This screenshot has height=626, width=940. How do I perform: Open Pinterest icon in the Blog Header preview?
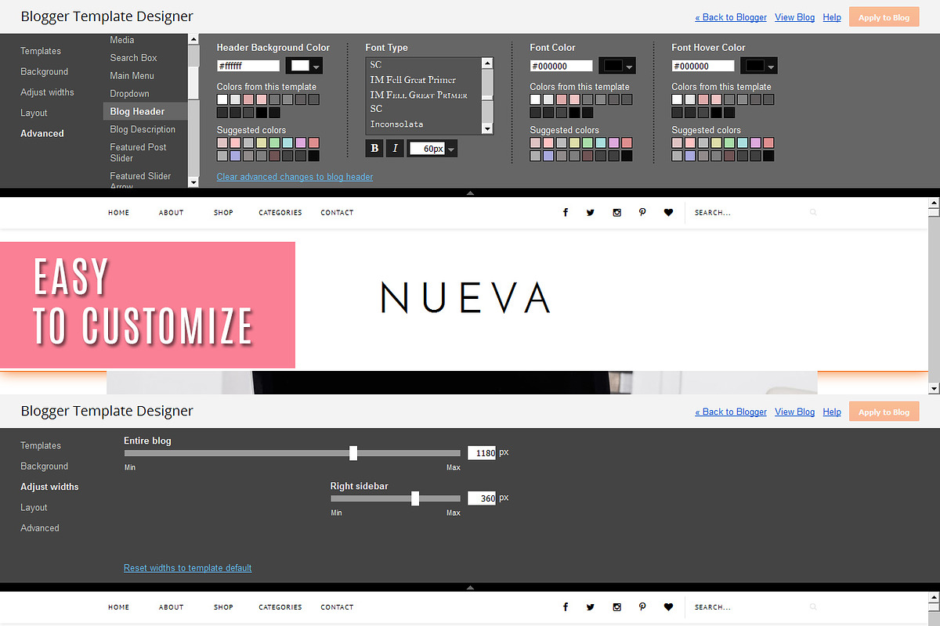[x=642, y=213]
